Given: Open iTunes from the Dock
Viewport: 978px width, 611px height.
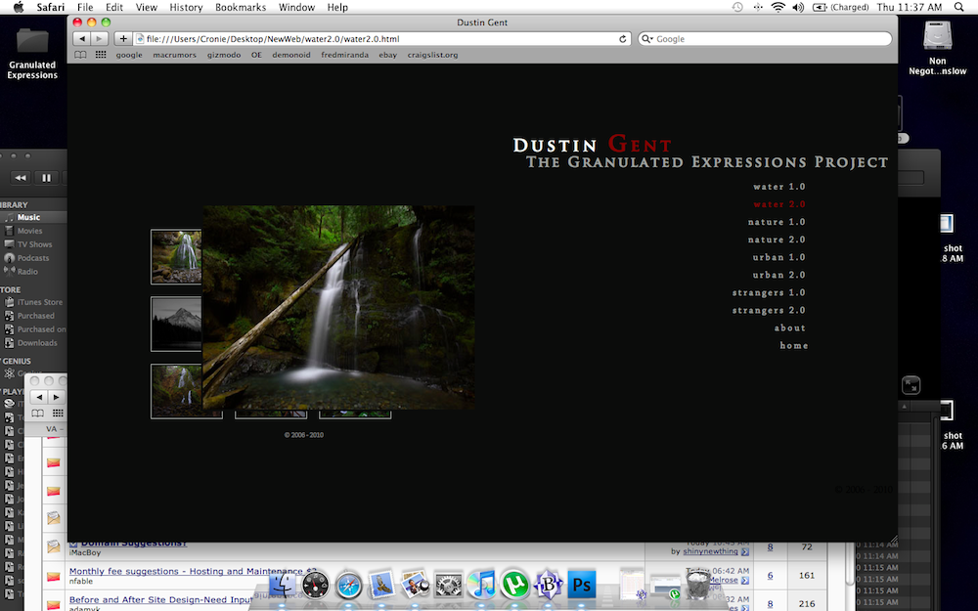Looking at the screenshot, I should tap(481, 585).
